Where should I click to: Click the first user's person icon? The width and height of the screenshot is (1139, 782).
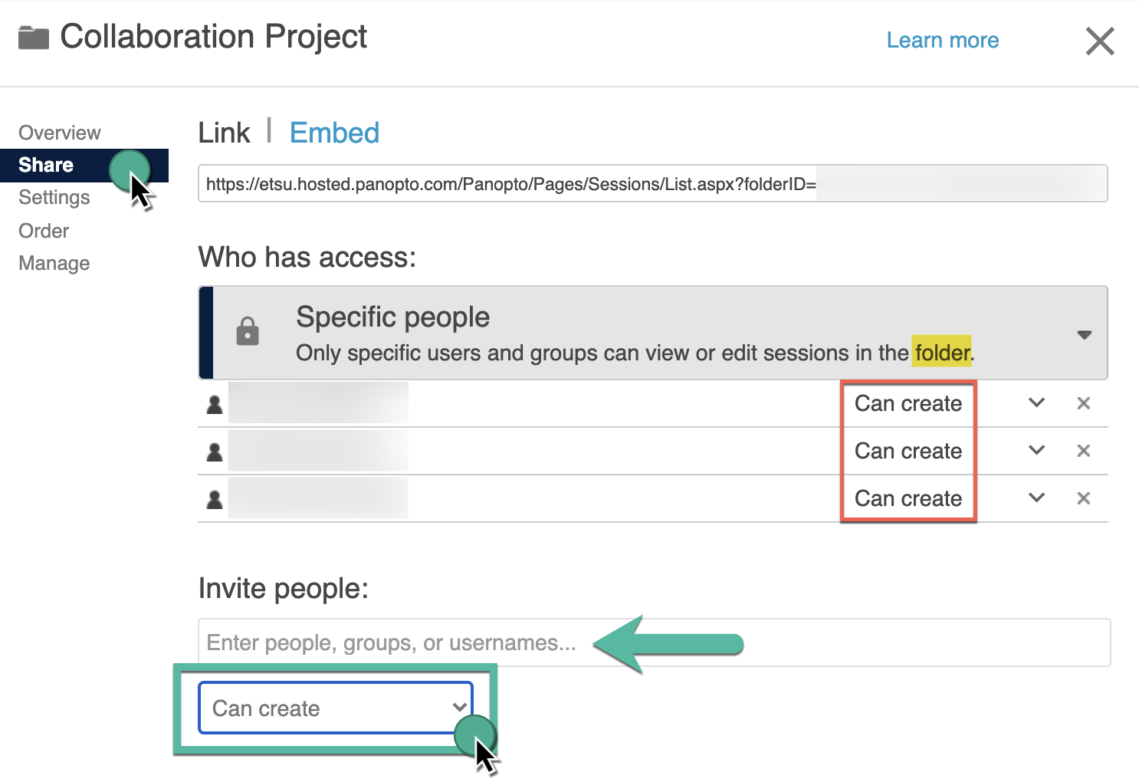pyautogui.click(x=215, y=404)
